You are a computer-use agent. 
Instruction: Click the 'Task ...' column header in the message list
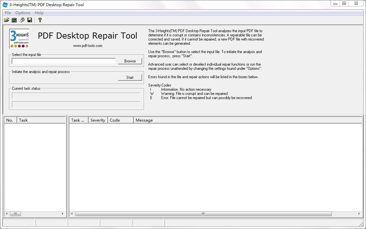[79, 120]
